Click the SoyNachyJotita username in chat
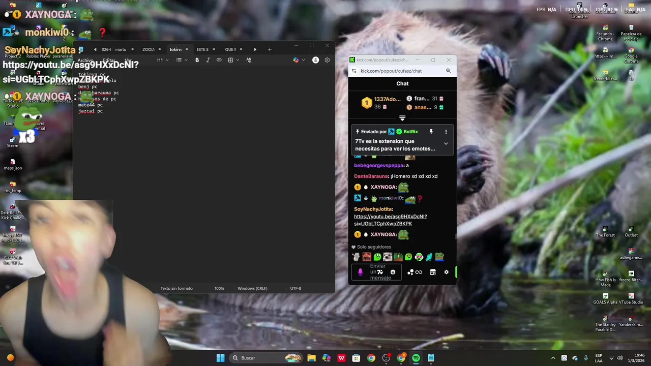The height and width of the screenshot is (366, 651). 373,209
